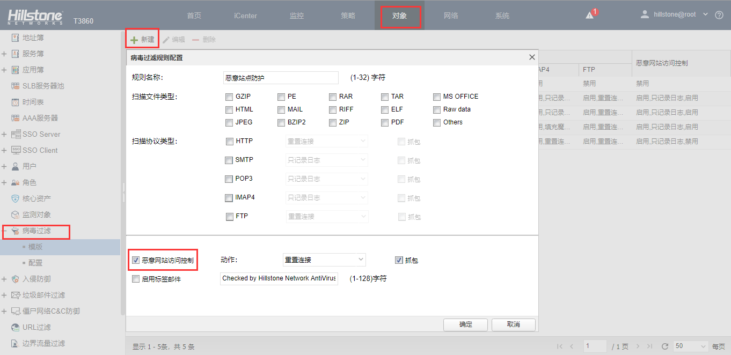Expand the 入侵防御 tree node
This screenshot has height=355, width=731.
tap(4, 279)
